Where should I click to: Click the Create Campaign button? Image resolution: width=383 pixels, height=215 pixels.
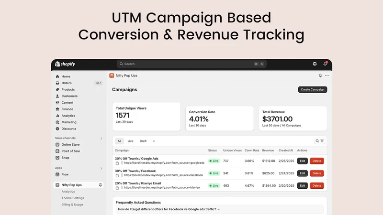click(313, 89)
